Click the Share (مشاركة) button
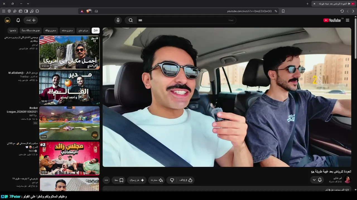Screen dimensions: 357x200 [x=156, y=180]
